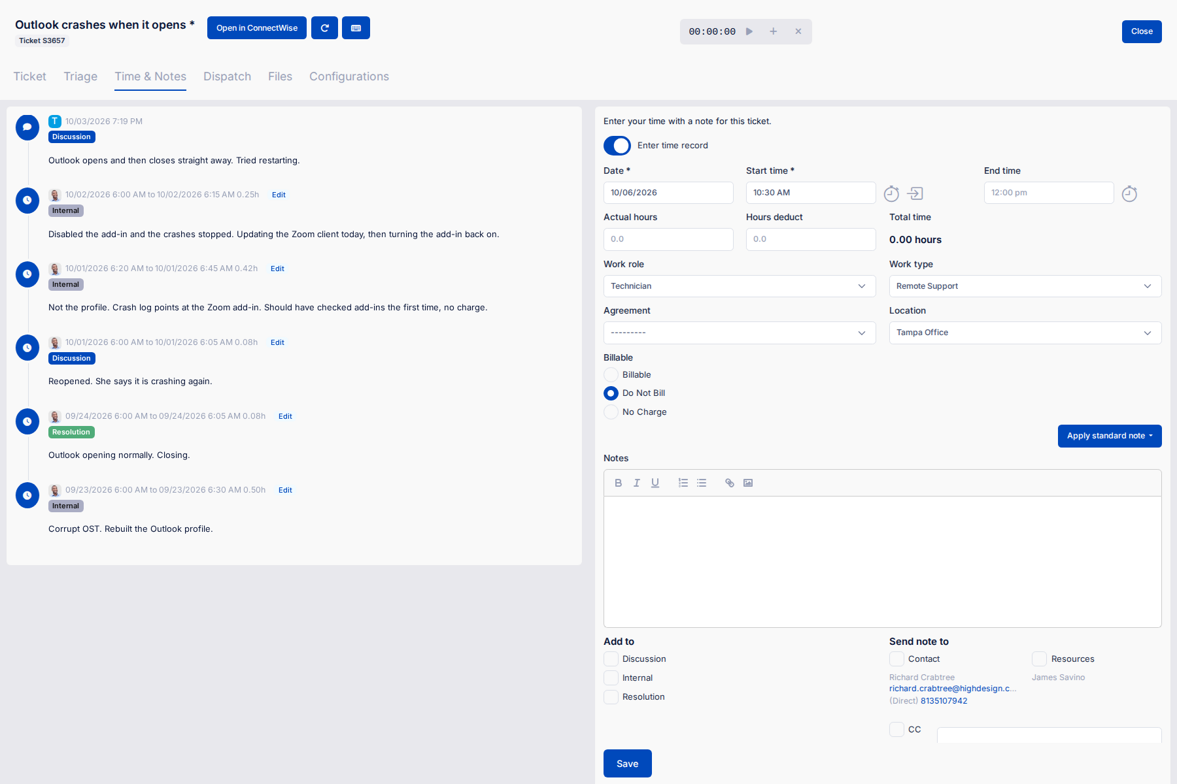The image size is (1177, 784).
Task: Insert a numbered list in Notes
Action: click(x=683, y=483)
